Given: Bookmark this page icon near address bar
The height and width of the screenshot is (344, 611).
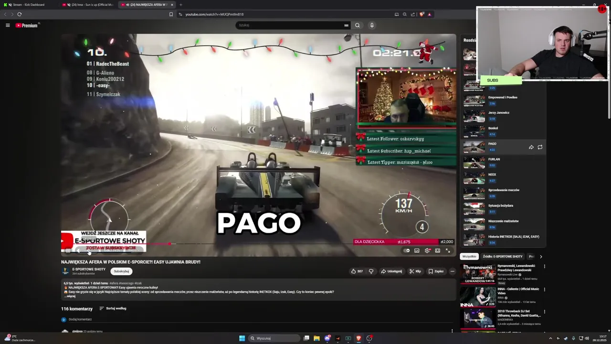Looking at the screenshot, I should pos(171,14).
